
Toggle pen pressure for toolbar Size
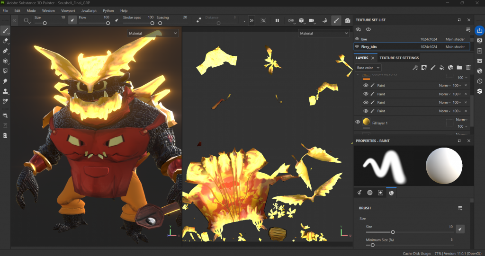[72, 20]
